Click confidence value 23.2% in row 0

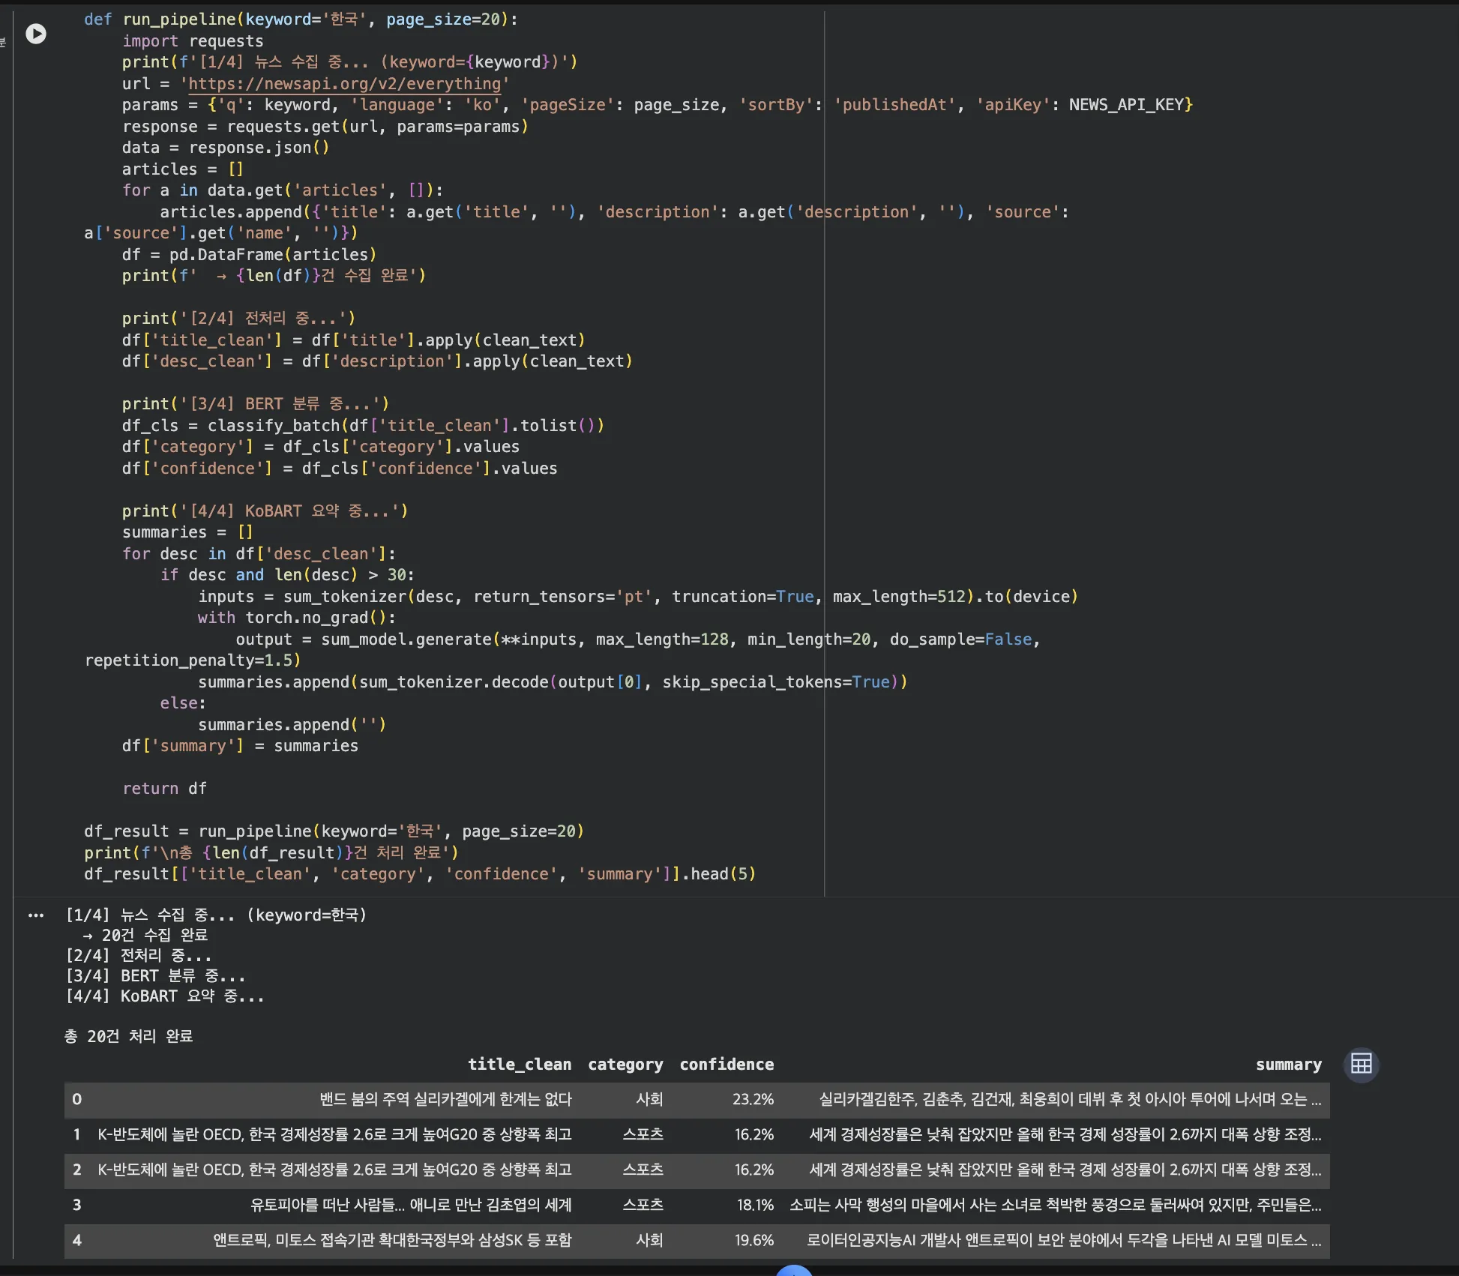tap(753, 1100)
